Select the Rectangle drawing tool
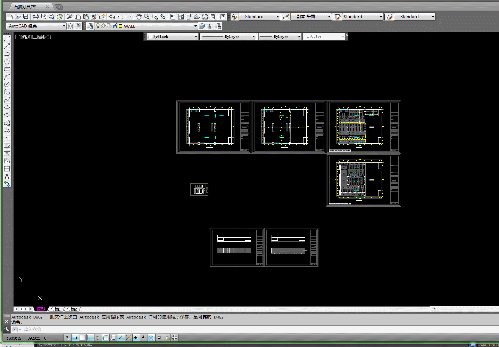Viewport: 499px width, 347px height. pos(7,69)
